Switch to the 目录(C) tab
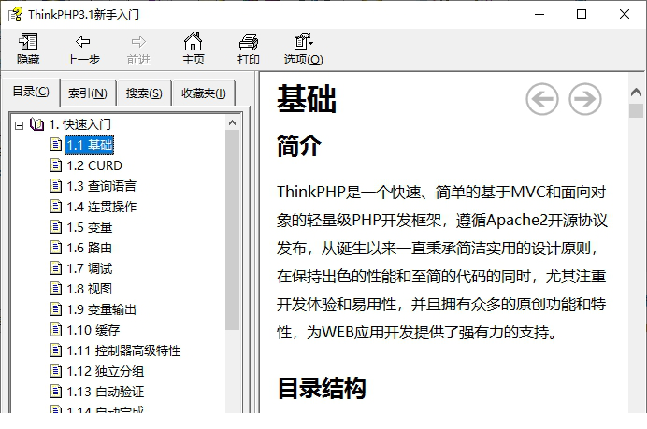Viewport: 647px width, 429px height. [x=31, y=92]
